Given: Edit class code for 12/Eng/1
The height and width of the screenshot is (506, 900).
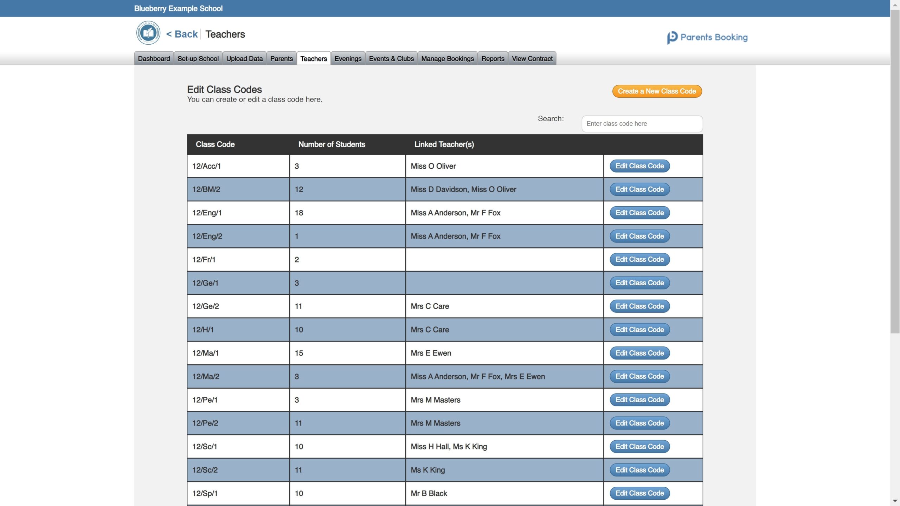Looking at the screenshot, I should pyautogui.click(x=639, y=213).
